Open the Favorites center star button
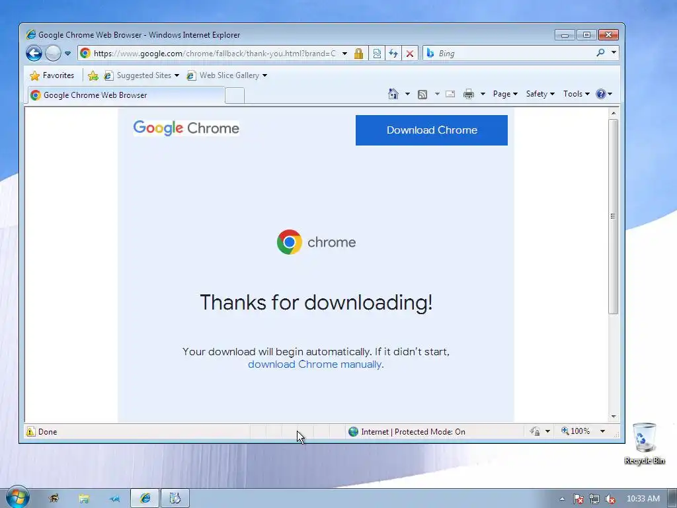Viewport: 677px width, 508px height. [x=52, y=75]
